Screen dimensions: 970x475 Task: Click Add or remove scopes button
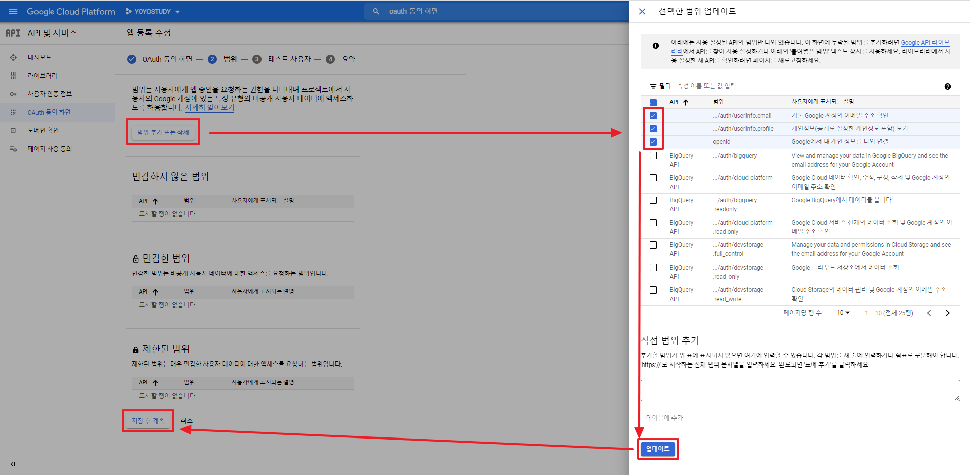tap(163, 132)
